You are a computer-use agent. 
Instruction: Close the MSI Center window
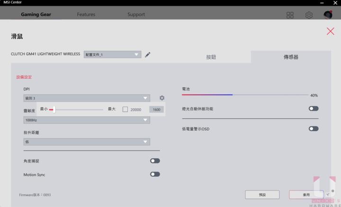pyautogui.click(x=335, y=3)
